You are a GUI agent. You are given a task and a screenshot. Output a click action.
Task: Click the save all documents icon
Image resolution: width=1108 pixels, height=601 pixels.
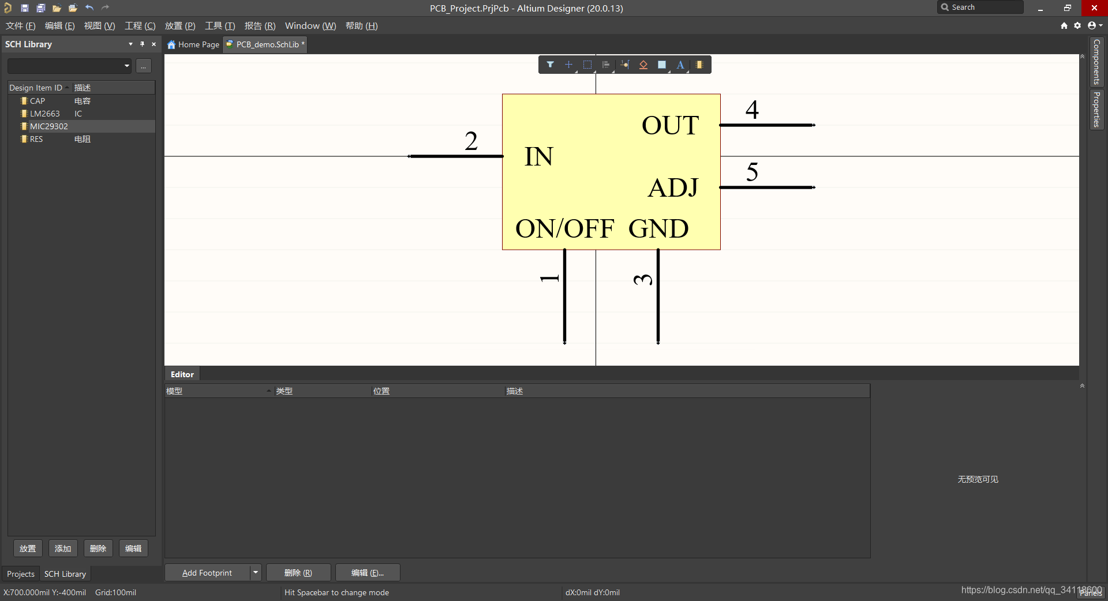[x=40, y=8]
